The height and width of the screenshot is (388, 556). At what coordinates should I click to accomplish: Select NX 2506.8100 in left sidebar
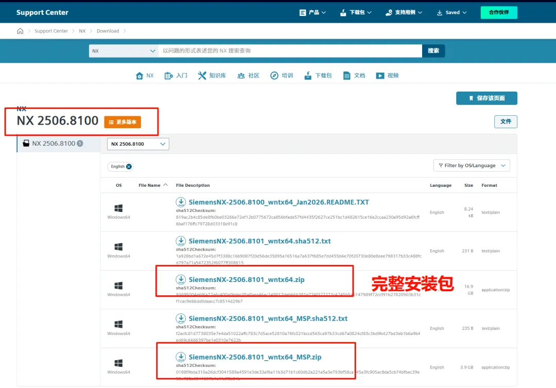pos(59,143)
